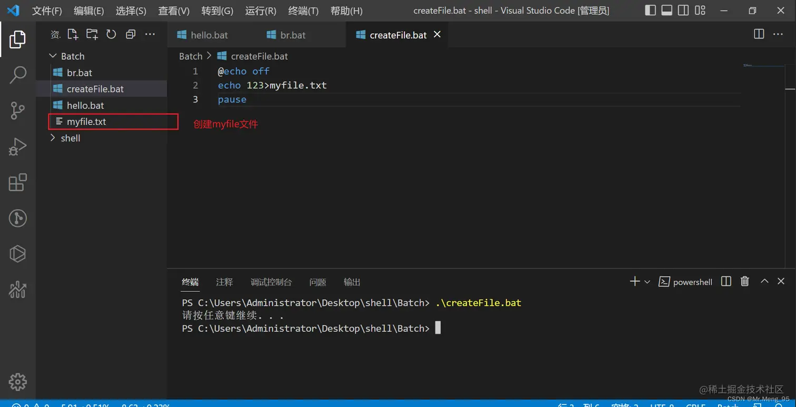796x407 pixels.
Task: Open the 帮助(H) menu
Action: pyautogui.click(x=346, y=11)
